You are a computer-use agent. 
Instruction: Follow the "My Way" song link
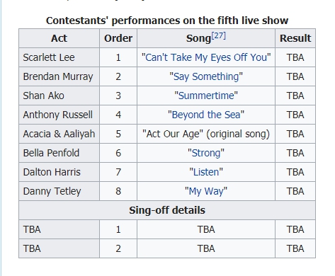(x=206, y=191)
